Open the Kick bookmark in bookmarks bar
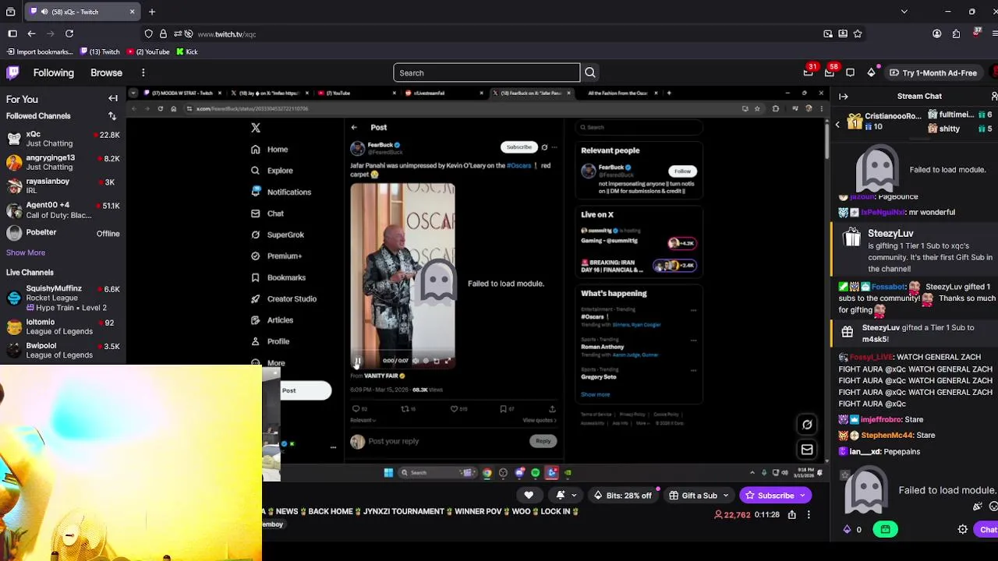This screenshot has width=998, height=561. 187,51
